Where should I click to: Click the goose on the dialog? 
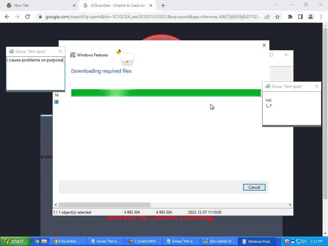tap(126, 57)
